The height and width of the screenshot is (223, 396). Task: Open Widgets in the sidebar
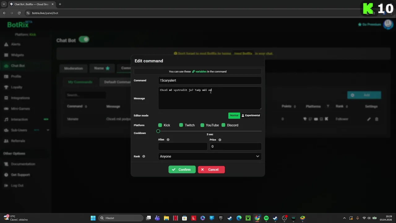point(17,55)
